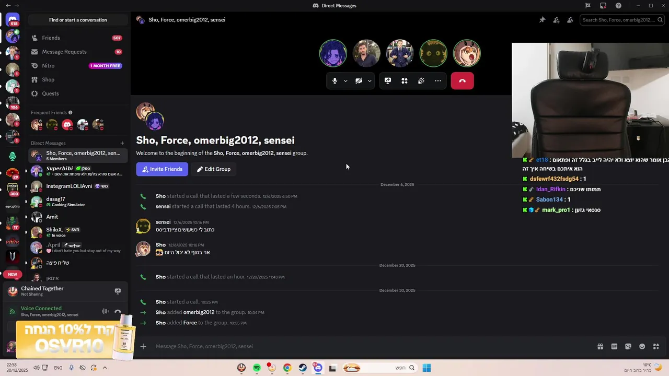Open the sticker picker
Screen dimensions: 669x376
click(628, 346)
